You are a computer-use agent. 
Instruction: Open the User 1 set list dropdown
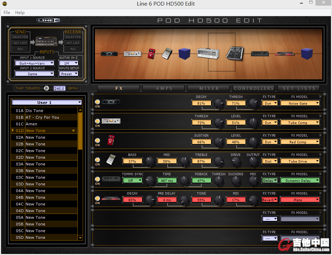(46, 103)
